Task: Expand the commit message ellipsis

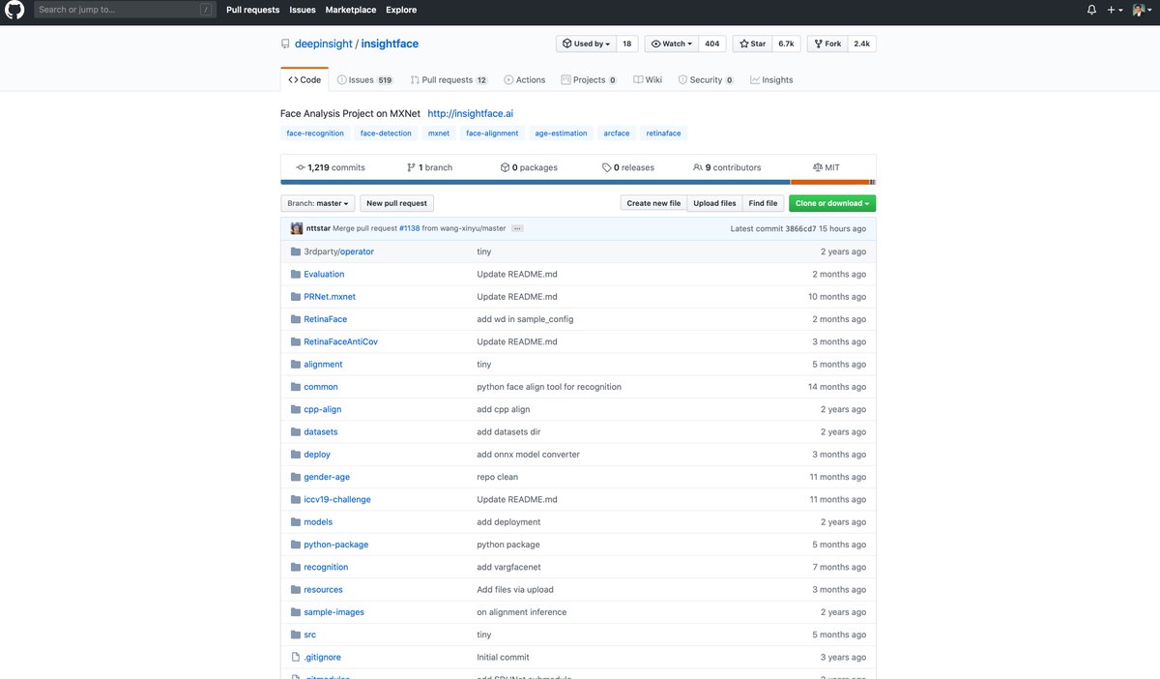Action: pos(517,228)
